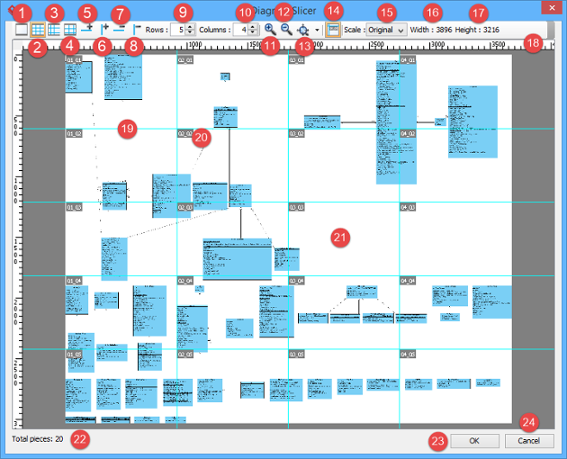Select slice label 02_01
Viewport: 567px width, 459px height.
pyautogui.click(x=185, y=59)
